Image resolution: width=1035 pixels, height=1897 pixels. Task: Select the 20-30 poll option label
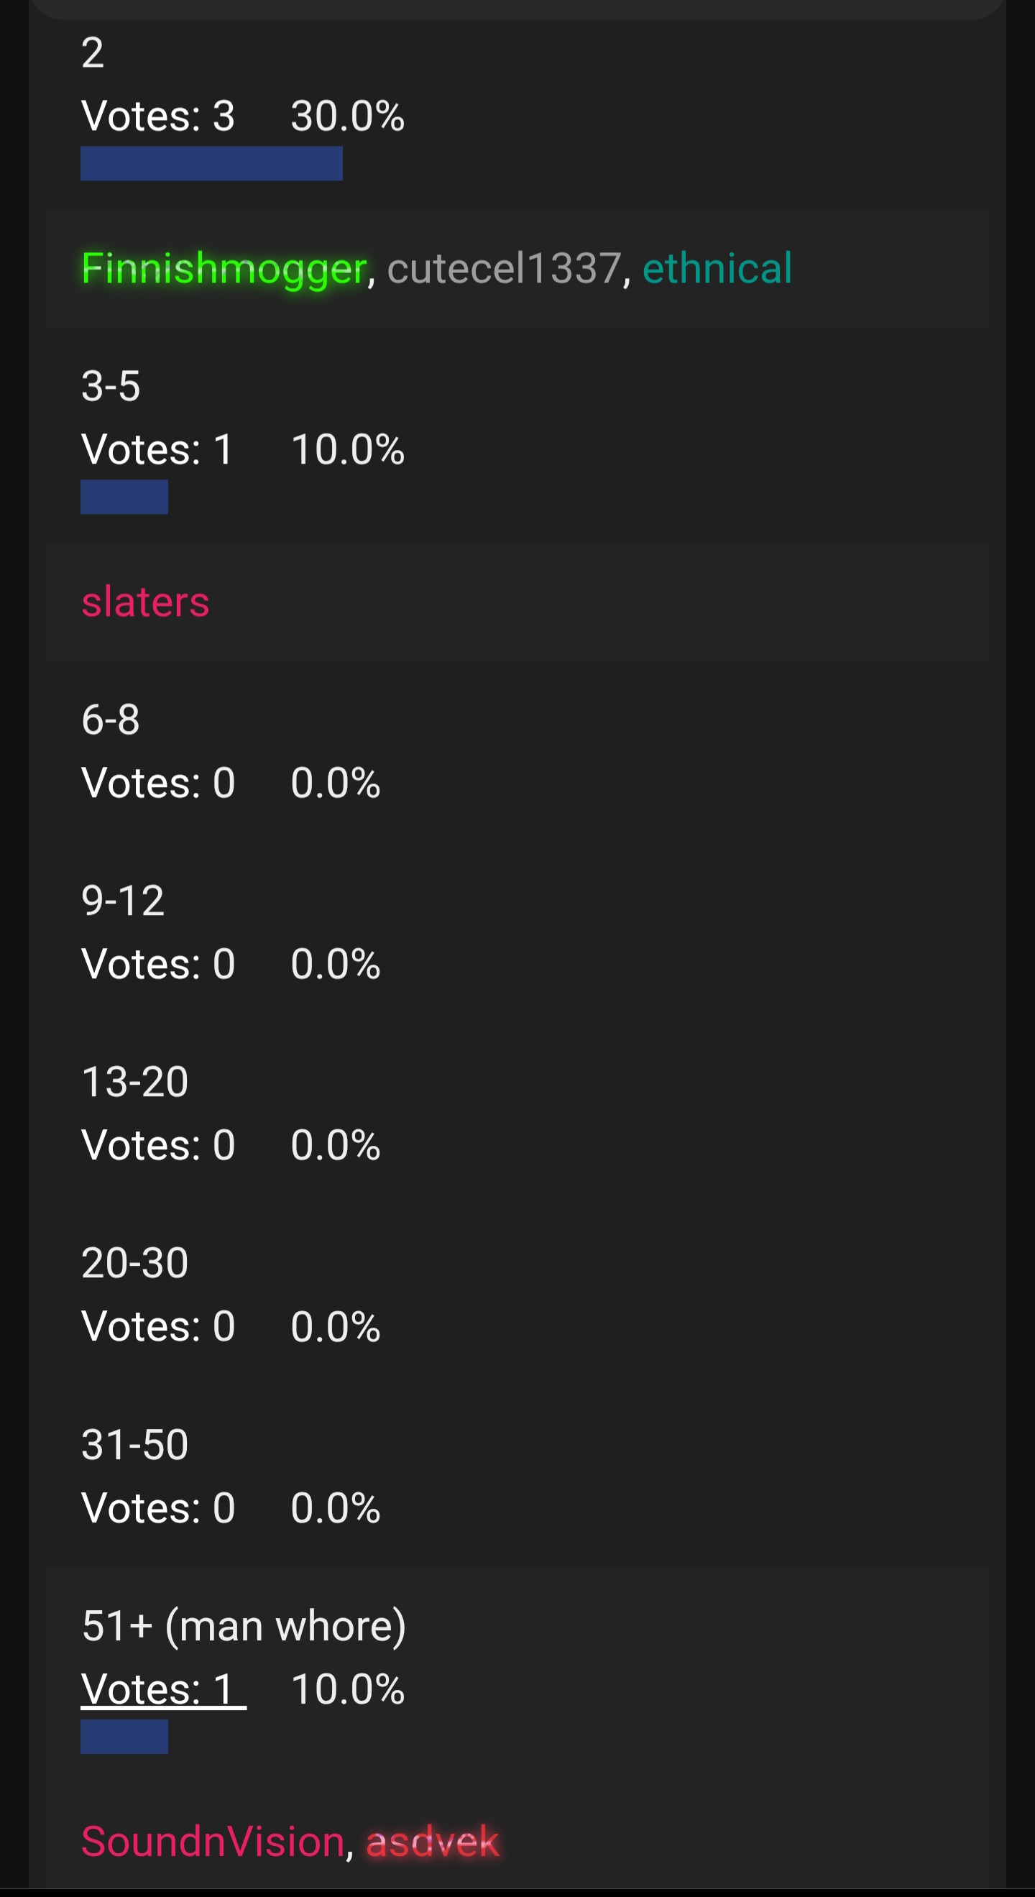point(134,1263)
